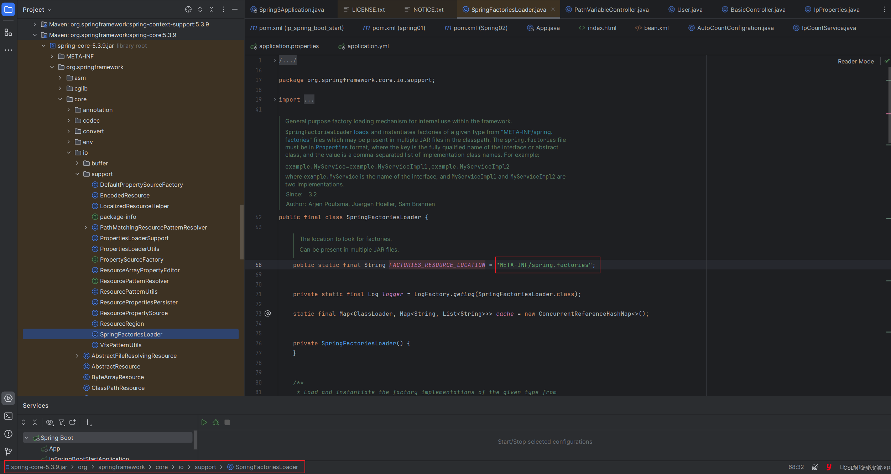Image resolution: width=891 pixels, height=474 pixels.
Task: Click the status bar power-save icon
Action: click(815, 467)
